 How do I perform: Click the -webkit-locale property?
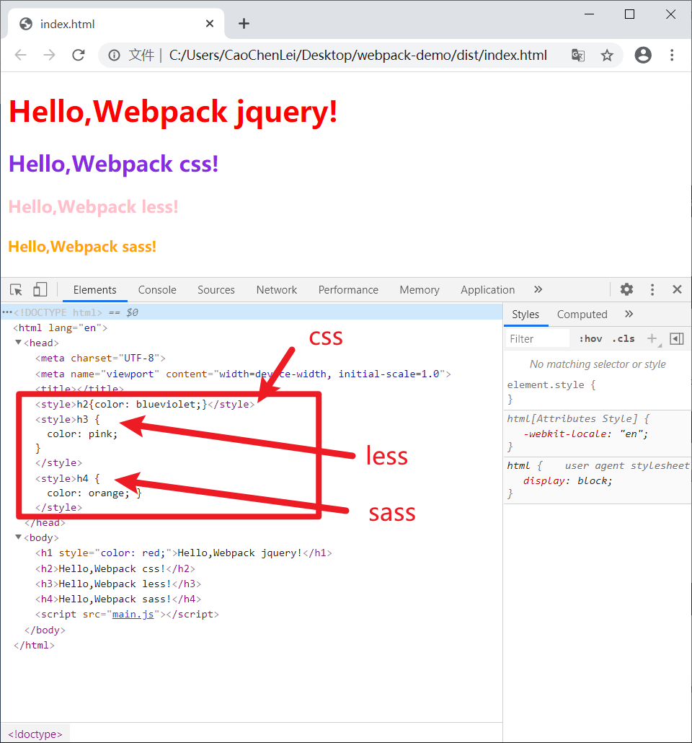567,434
